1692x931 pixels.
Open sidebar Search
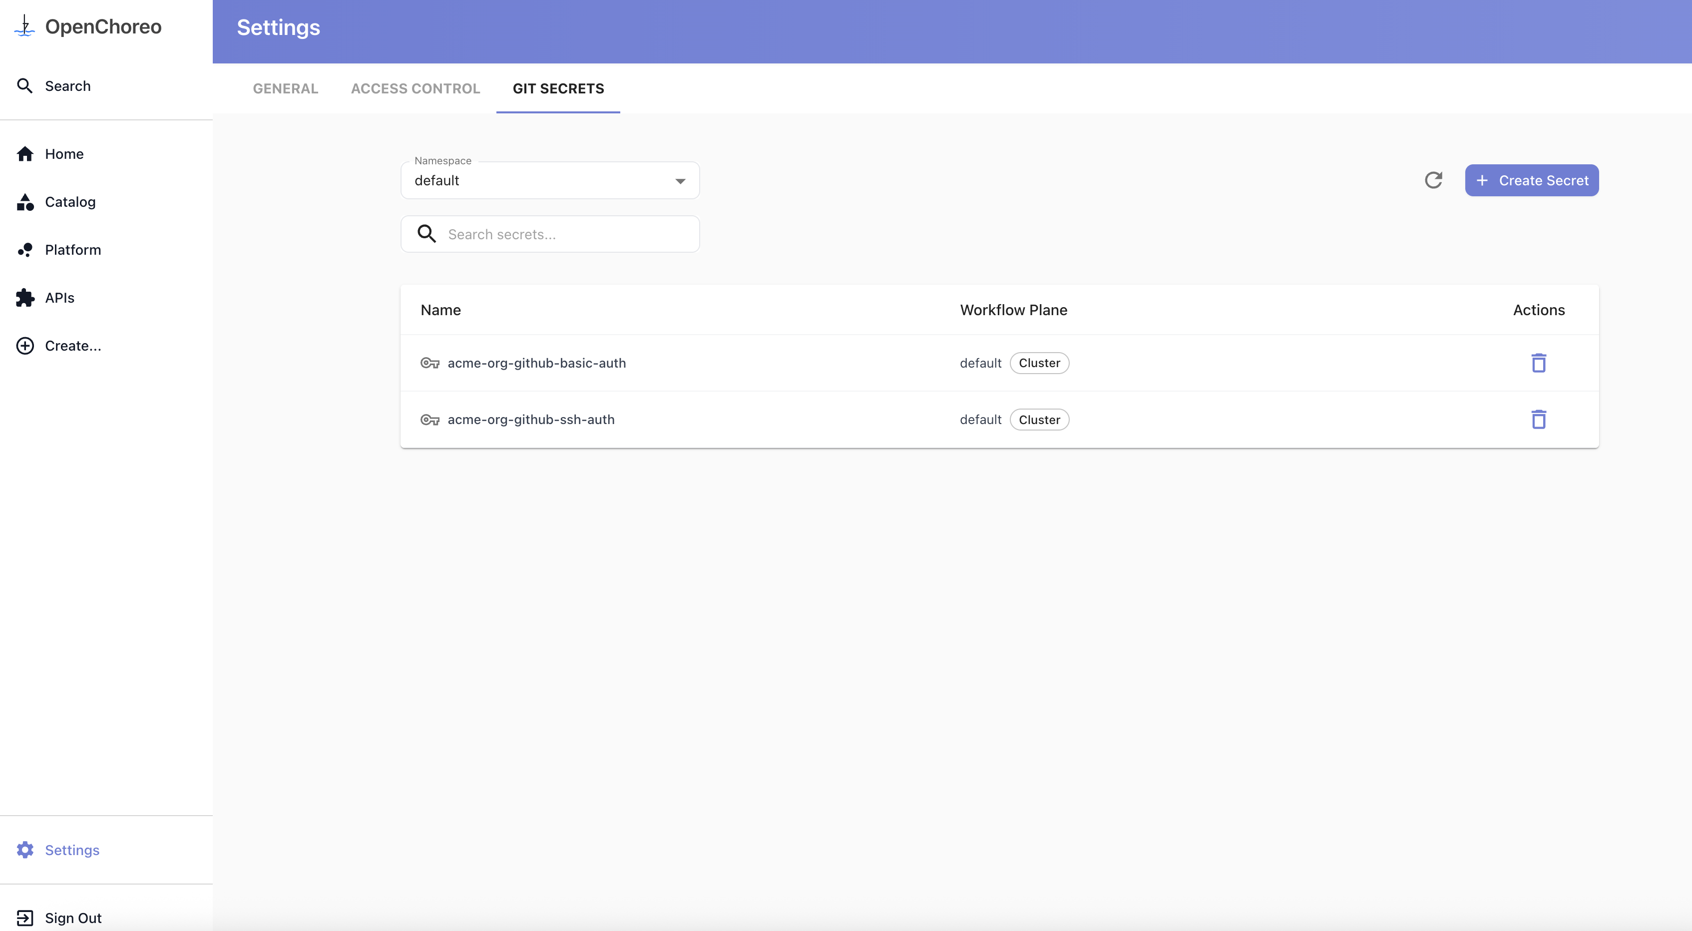point(67,86)
